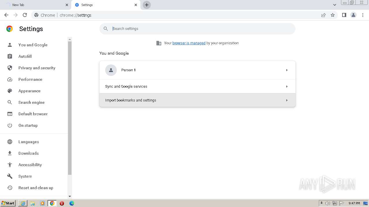Viewport: 369px width, 207px height.
Task: Open Opera browser from taskbar
Action: 62,203
